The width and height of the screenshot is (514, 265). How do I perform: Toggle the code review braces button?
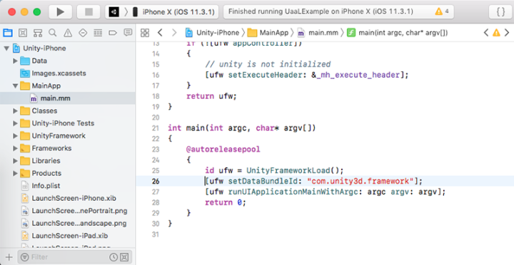point(500,12)
